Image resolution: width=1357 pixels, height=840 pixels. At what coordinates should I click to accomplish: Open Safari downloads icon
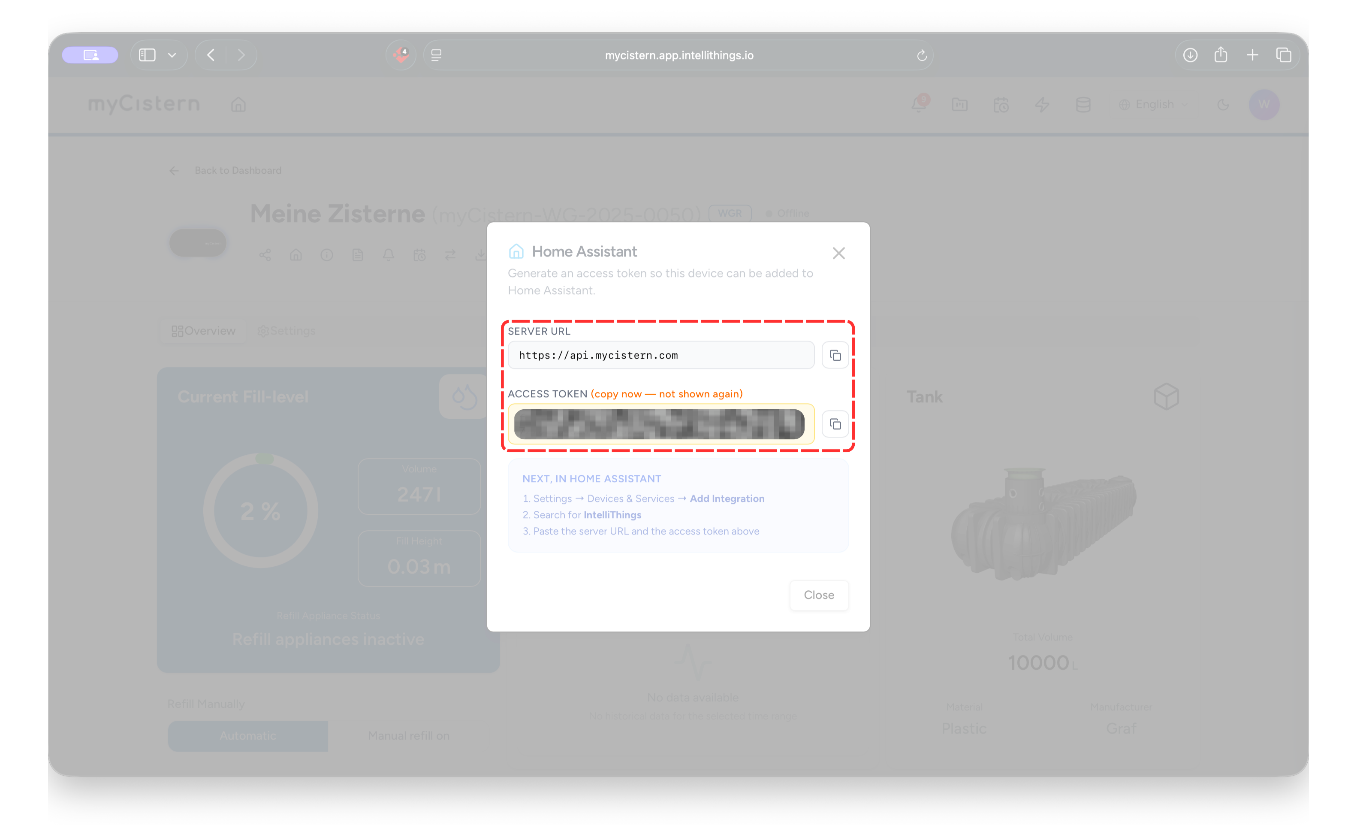point(1190,55)
